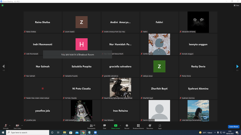Select the pink H avatar tile
This screenshot has width=241, height=135.
tap(81, 44)
